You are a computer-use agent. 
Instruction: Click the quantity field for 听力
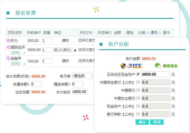(47, 41)
